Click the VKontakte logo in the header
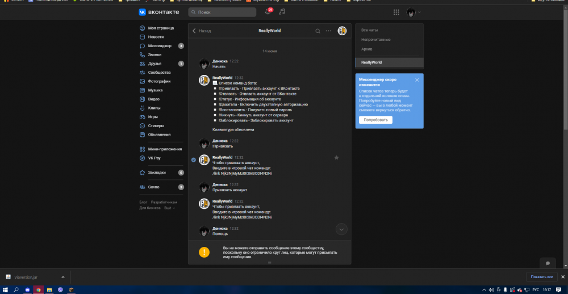568x294 pixels. 159,12
